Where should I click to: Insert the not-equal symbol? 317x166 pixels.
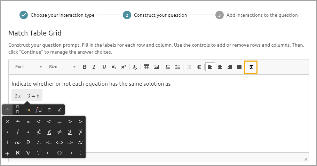click(x=60, y=132)
